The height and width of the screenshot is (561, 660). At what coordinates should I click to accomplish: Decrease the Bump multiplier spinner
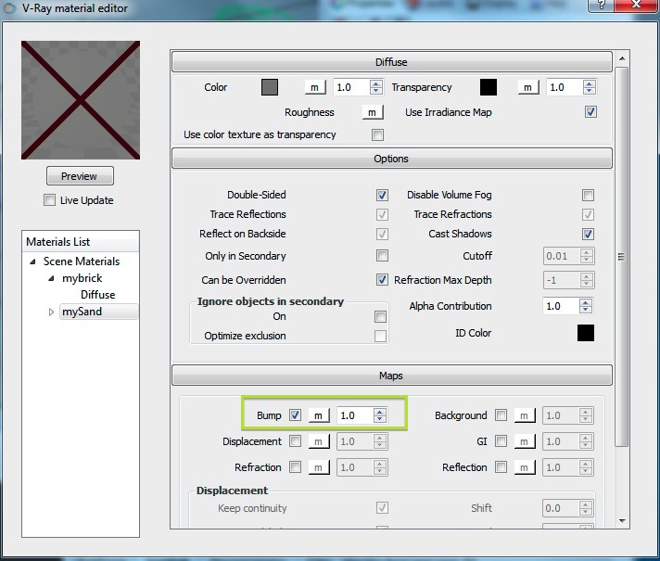click(380, 419)
